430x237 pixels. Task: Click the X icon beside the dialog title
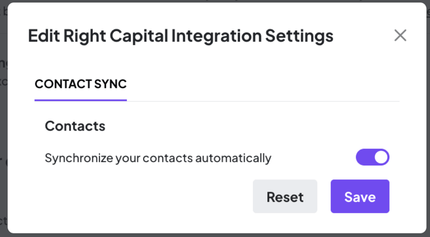[x=400, y=36]
